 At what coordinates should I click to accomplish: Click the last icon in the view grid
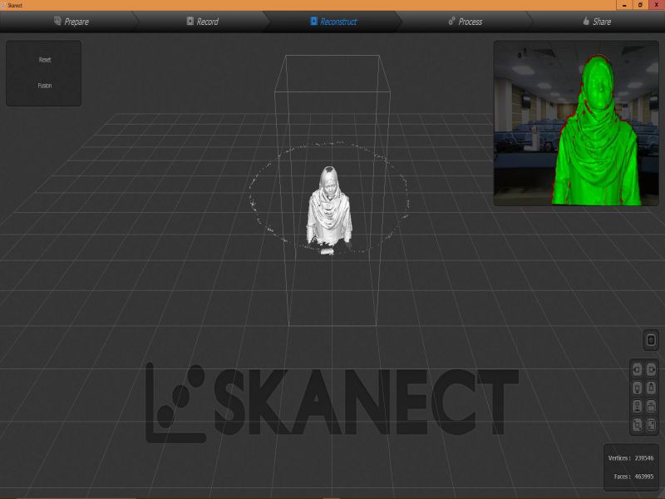[x=652, y=425]
